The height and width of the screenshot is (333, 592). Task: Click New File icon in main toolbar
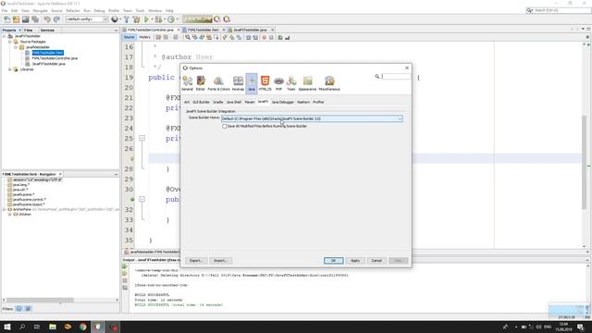click(x=6, y=19)
